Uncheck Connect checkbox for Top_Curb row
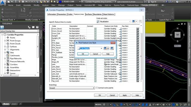 coord(95,81)
